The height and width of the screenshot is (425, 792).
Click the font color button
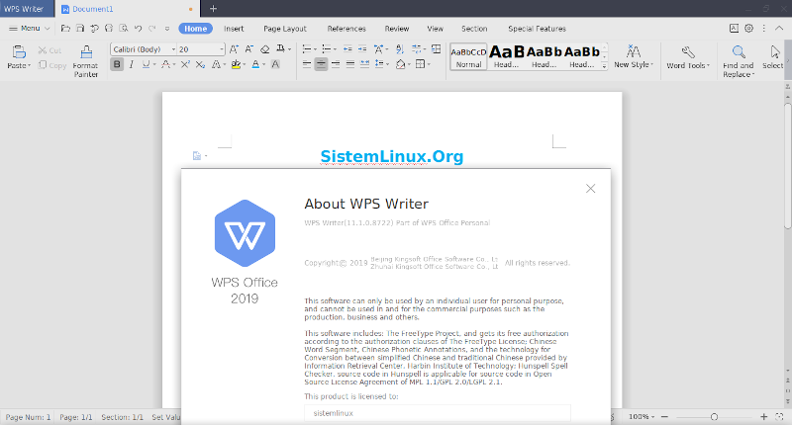click(x=255, y=64)
